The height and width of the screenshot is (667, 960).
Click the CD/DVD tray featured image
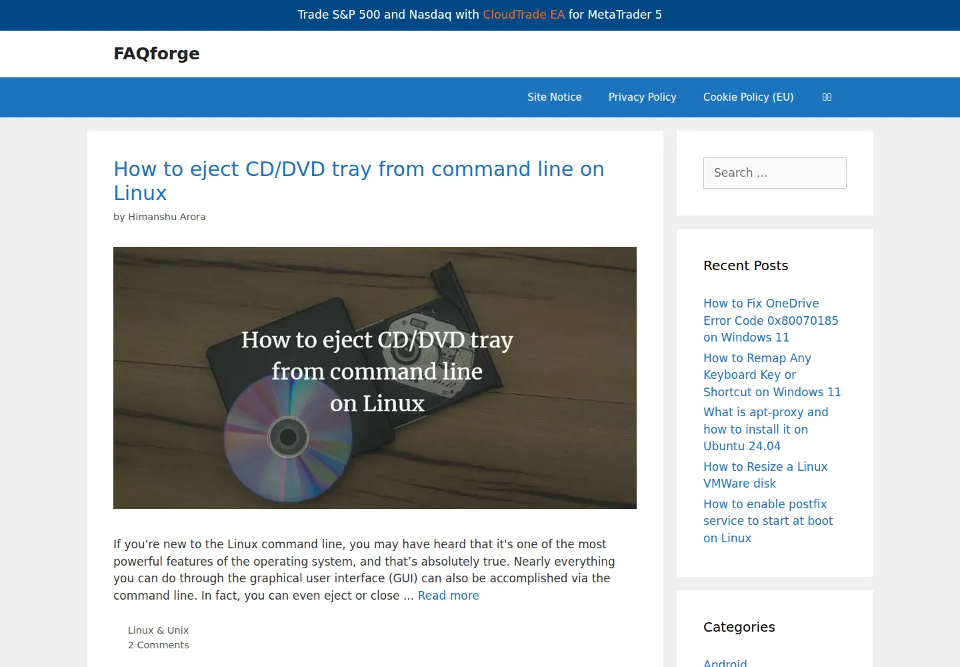375,378
